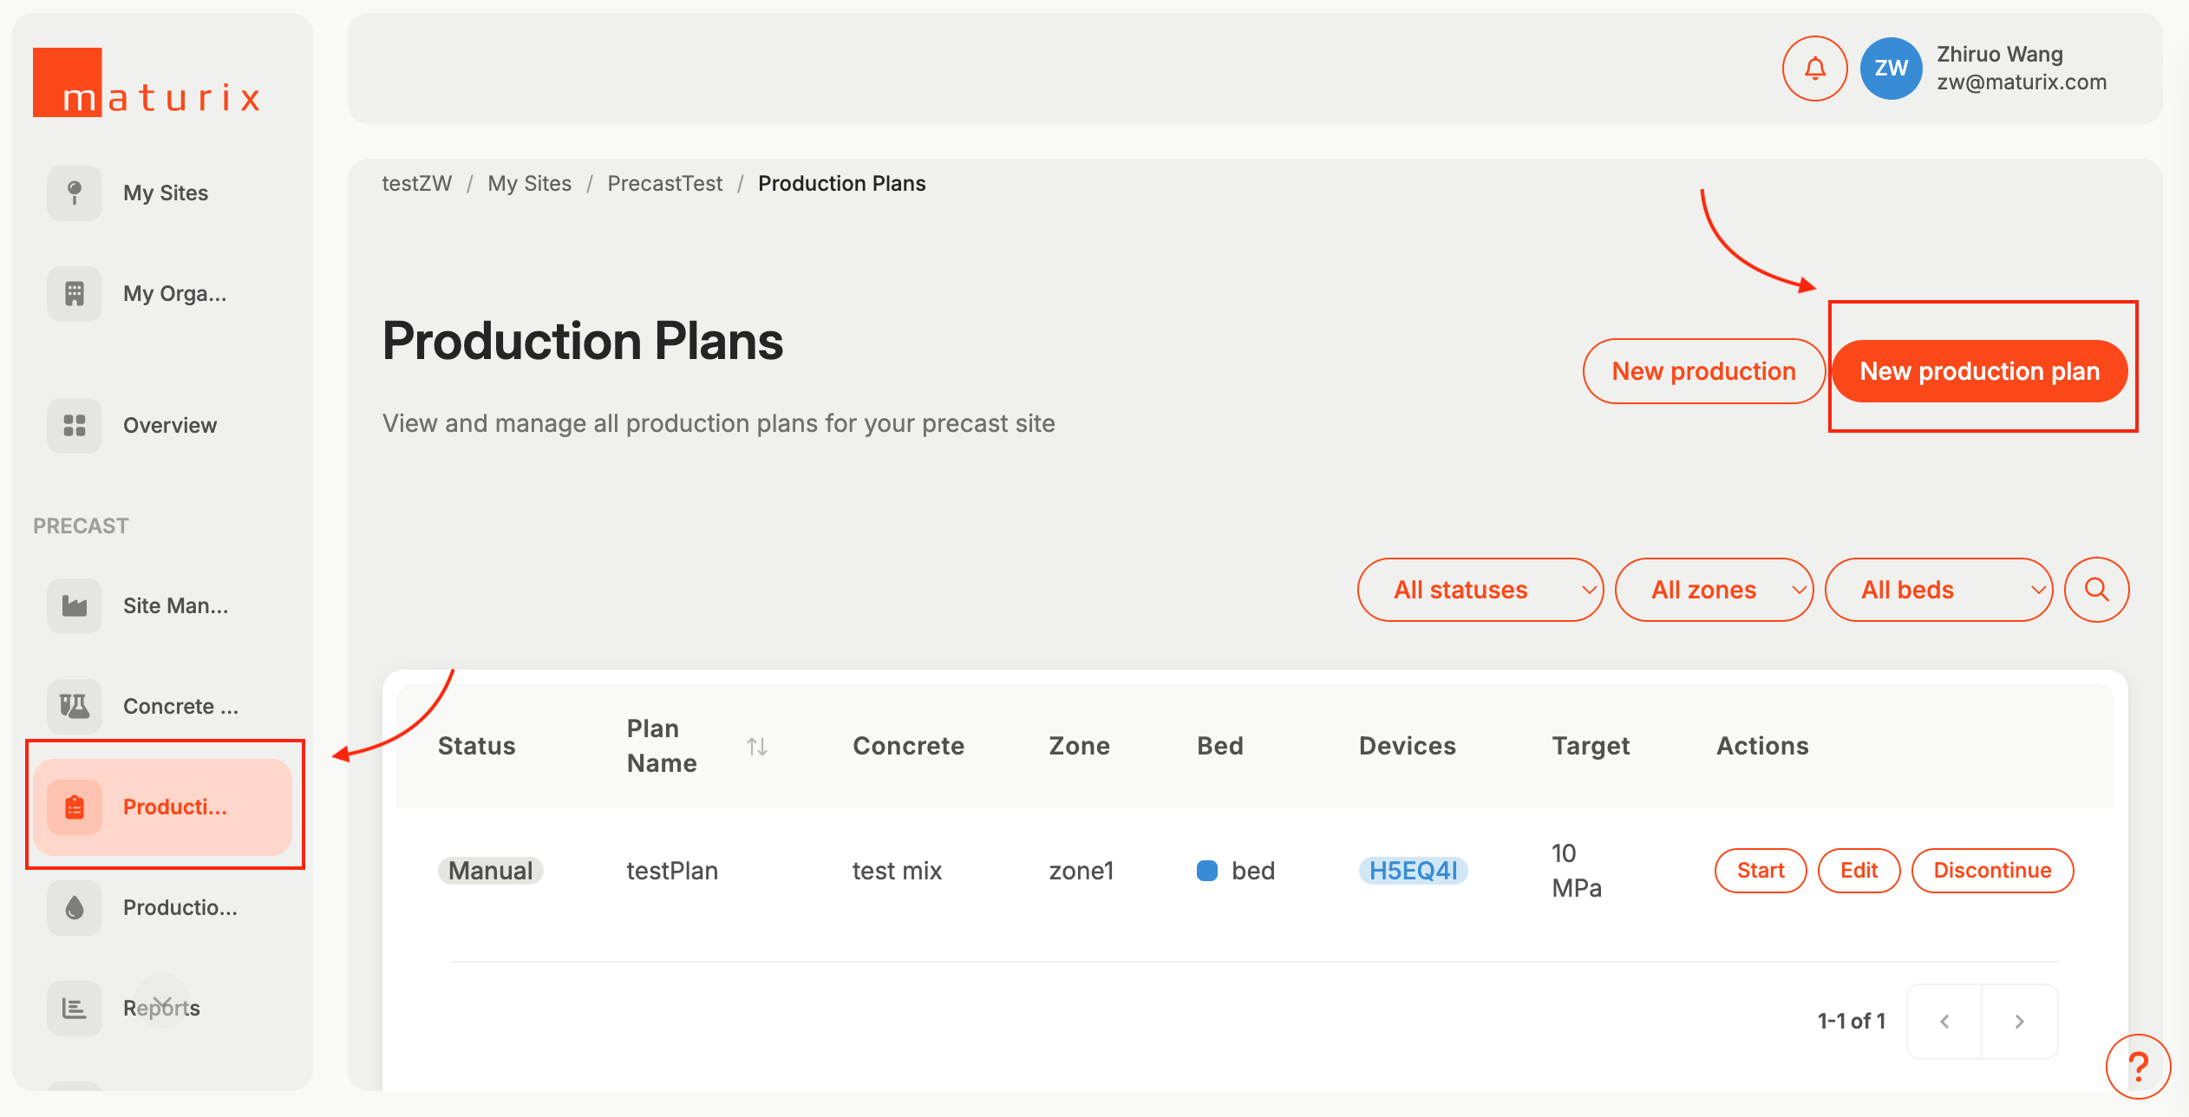This screenshot has width=2189, height=1117.
Task: Click the My Organization building icon
Action: (x=75, y=294)
